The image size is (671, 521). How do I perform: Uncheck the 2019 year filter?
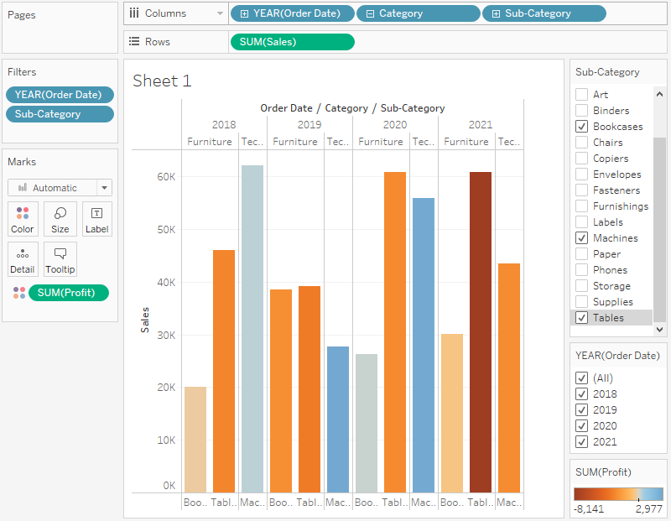(x=581, y=410)
